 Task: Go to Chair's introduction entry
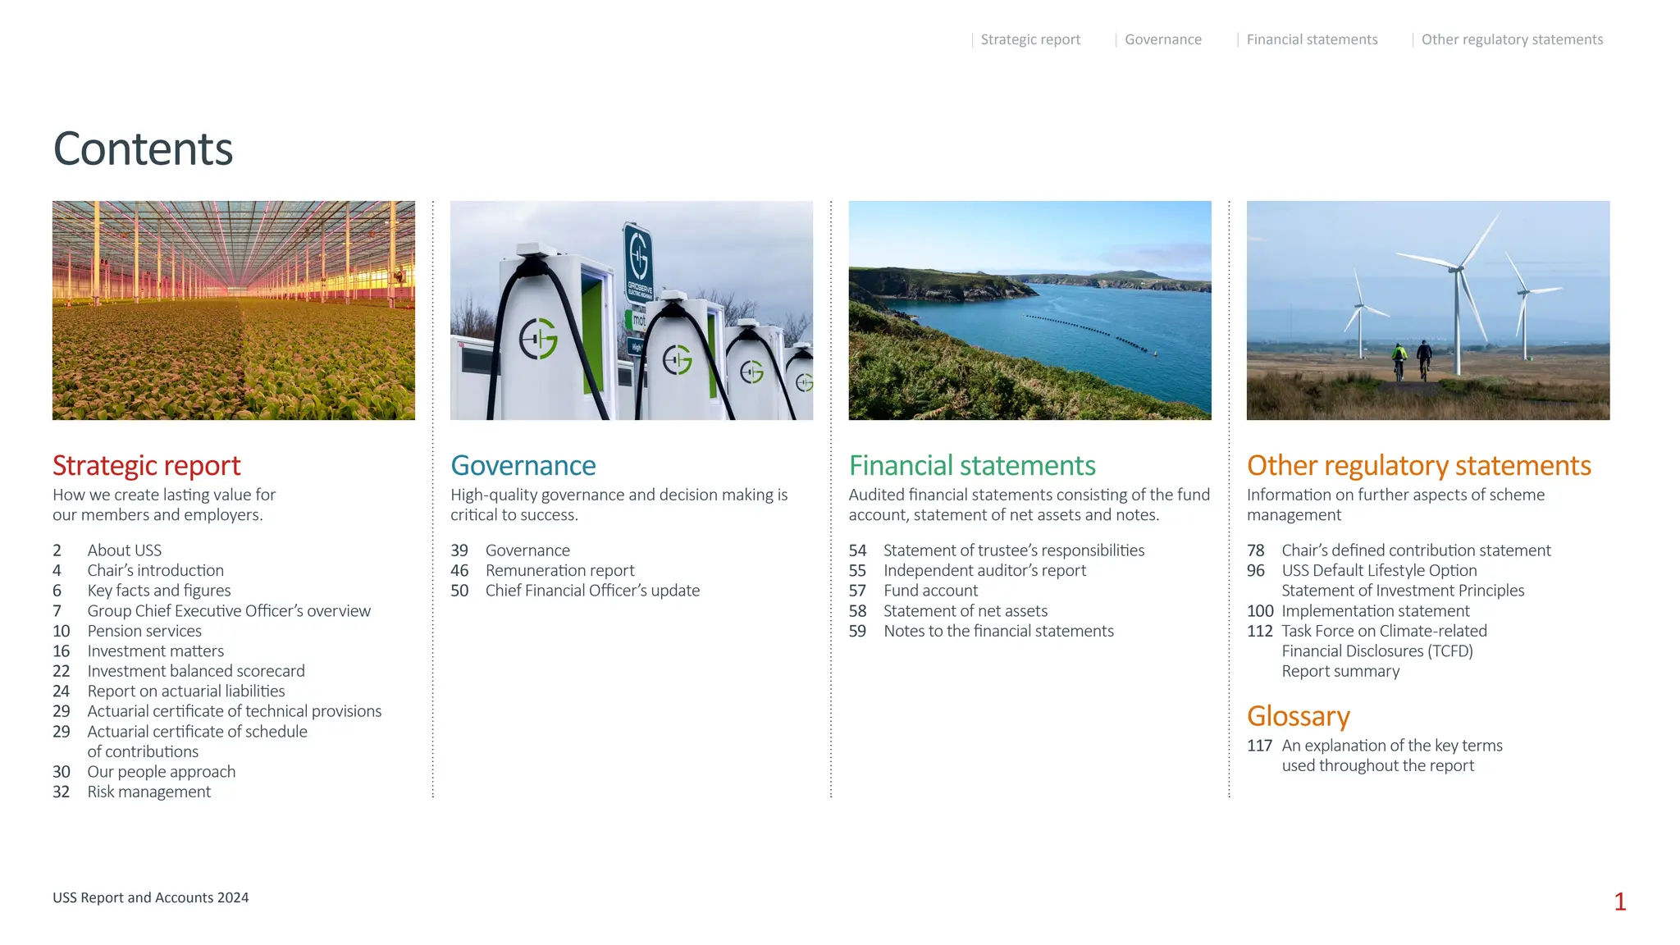coord(155,570)
